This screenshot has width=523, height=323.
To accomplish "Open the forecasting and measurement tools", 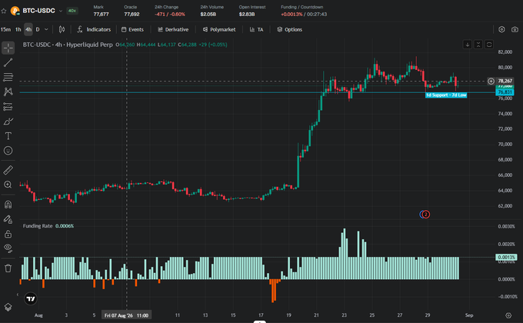I will [8, 106].
